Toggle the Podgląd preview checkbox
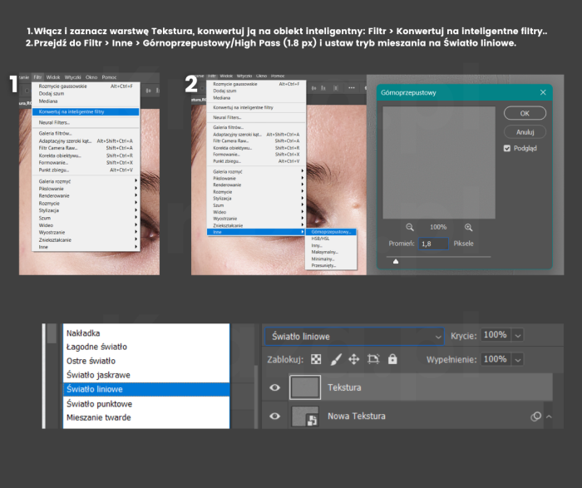This screenshot has width=582, height=488. tap(508, 148)
